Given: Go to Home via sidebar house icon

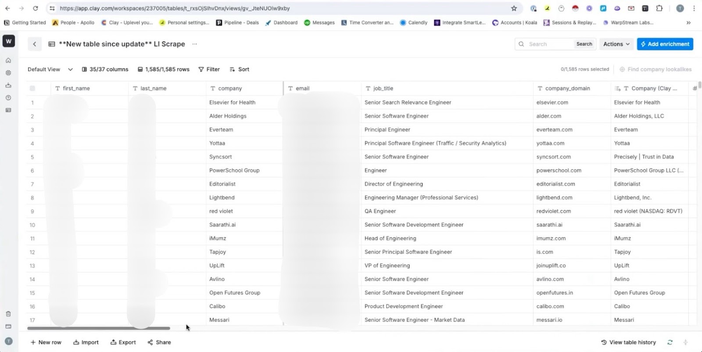Looking at the screenshot, I should pos(8,61).
